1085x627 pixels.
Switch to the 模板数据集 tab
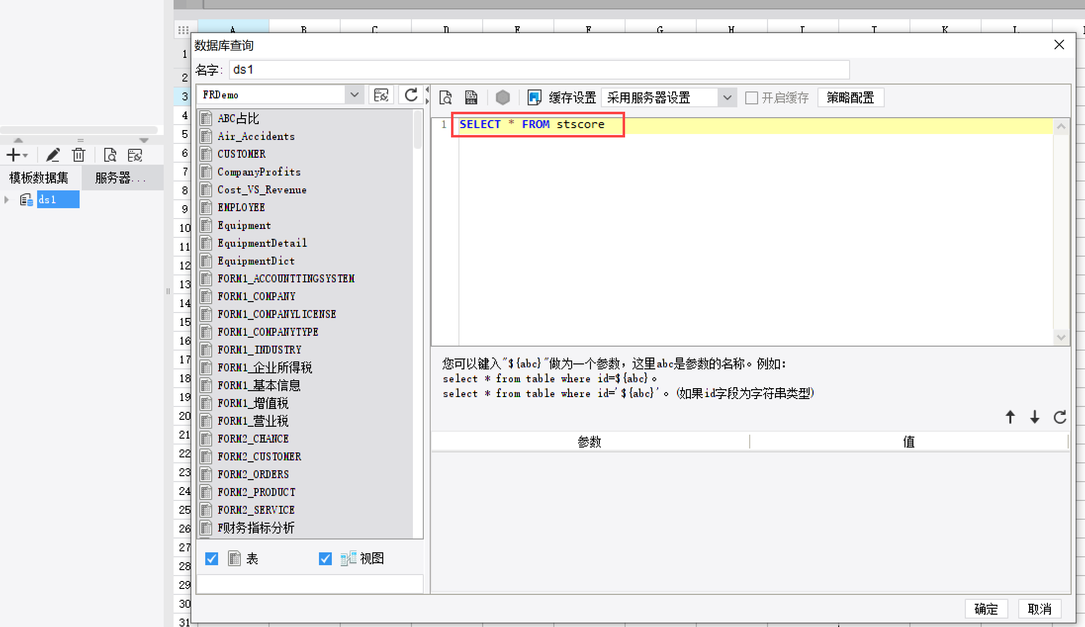pos(39,178)
